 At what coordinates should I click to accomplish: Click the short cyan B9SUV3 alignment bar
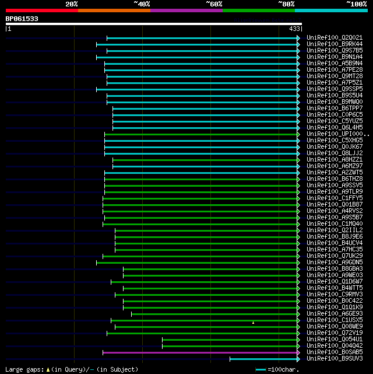point(263,359)
